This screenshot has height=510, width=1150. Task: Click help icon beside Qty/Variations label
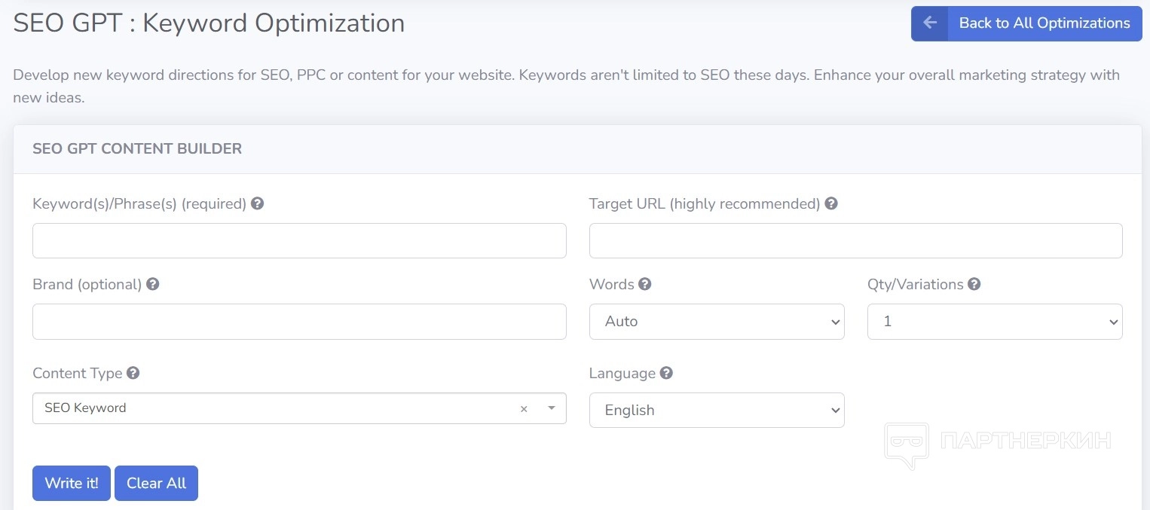(974, 284)
